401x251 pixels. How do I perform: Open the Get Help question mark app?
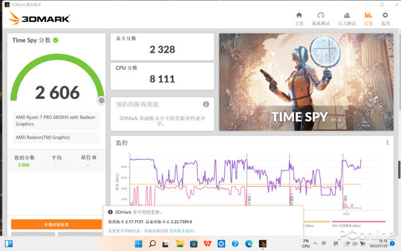235,244
